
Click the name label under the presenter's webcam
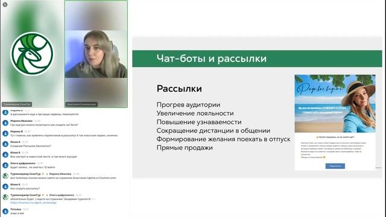click(x=81, y=104)
